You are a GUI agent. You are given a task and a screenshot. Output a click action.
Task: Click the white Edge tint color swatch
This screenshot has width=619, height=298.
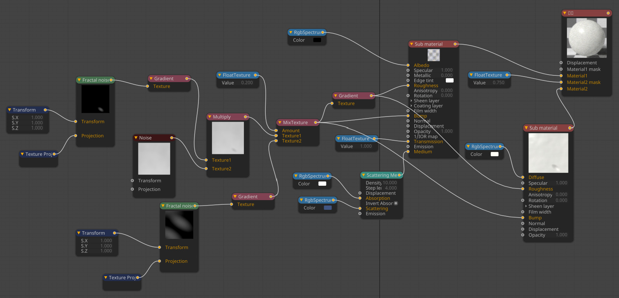(x=449, y=80)
